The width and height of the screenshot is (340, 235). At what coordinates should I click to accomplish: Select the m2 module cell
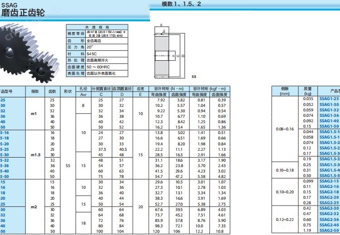[x=34, y=207]
